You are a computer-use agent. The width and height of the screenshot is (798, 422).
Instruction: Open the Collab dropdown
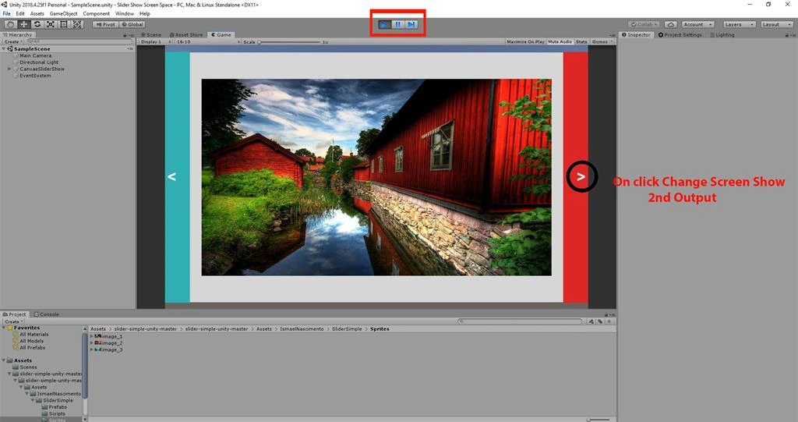click(x=644, y=24)
